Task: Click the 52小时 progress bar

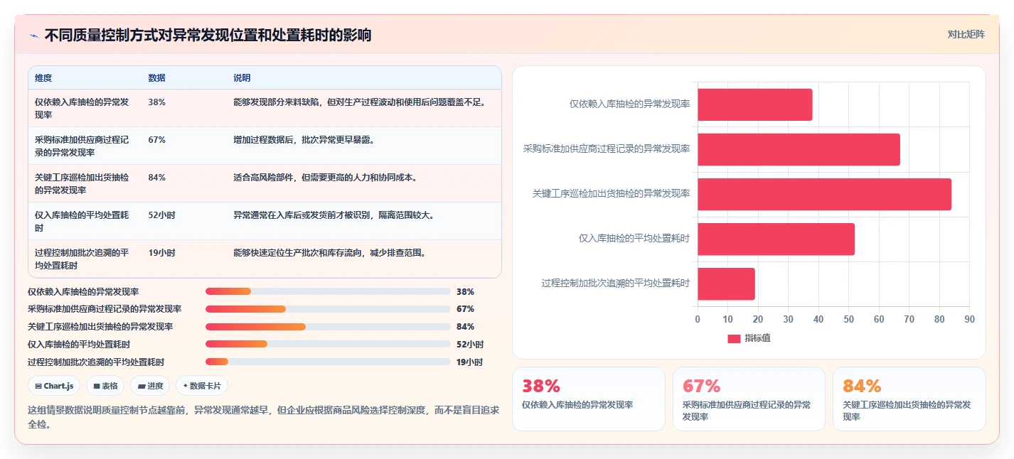Action: pyautogui.click(x=328, y=344)
